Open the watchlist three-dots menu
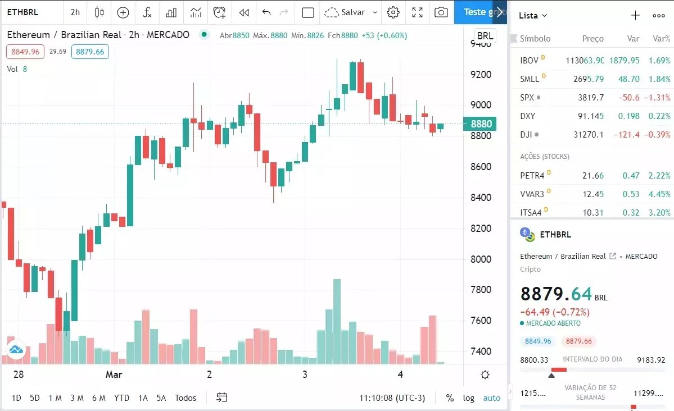Screen dimensions: 674x411 [x=658, y=16]
